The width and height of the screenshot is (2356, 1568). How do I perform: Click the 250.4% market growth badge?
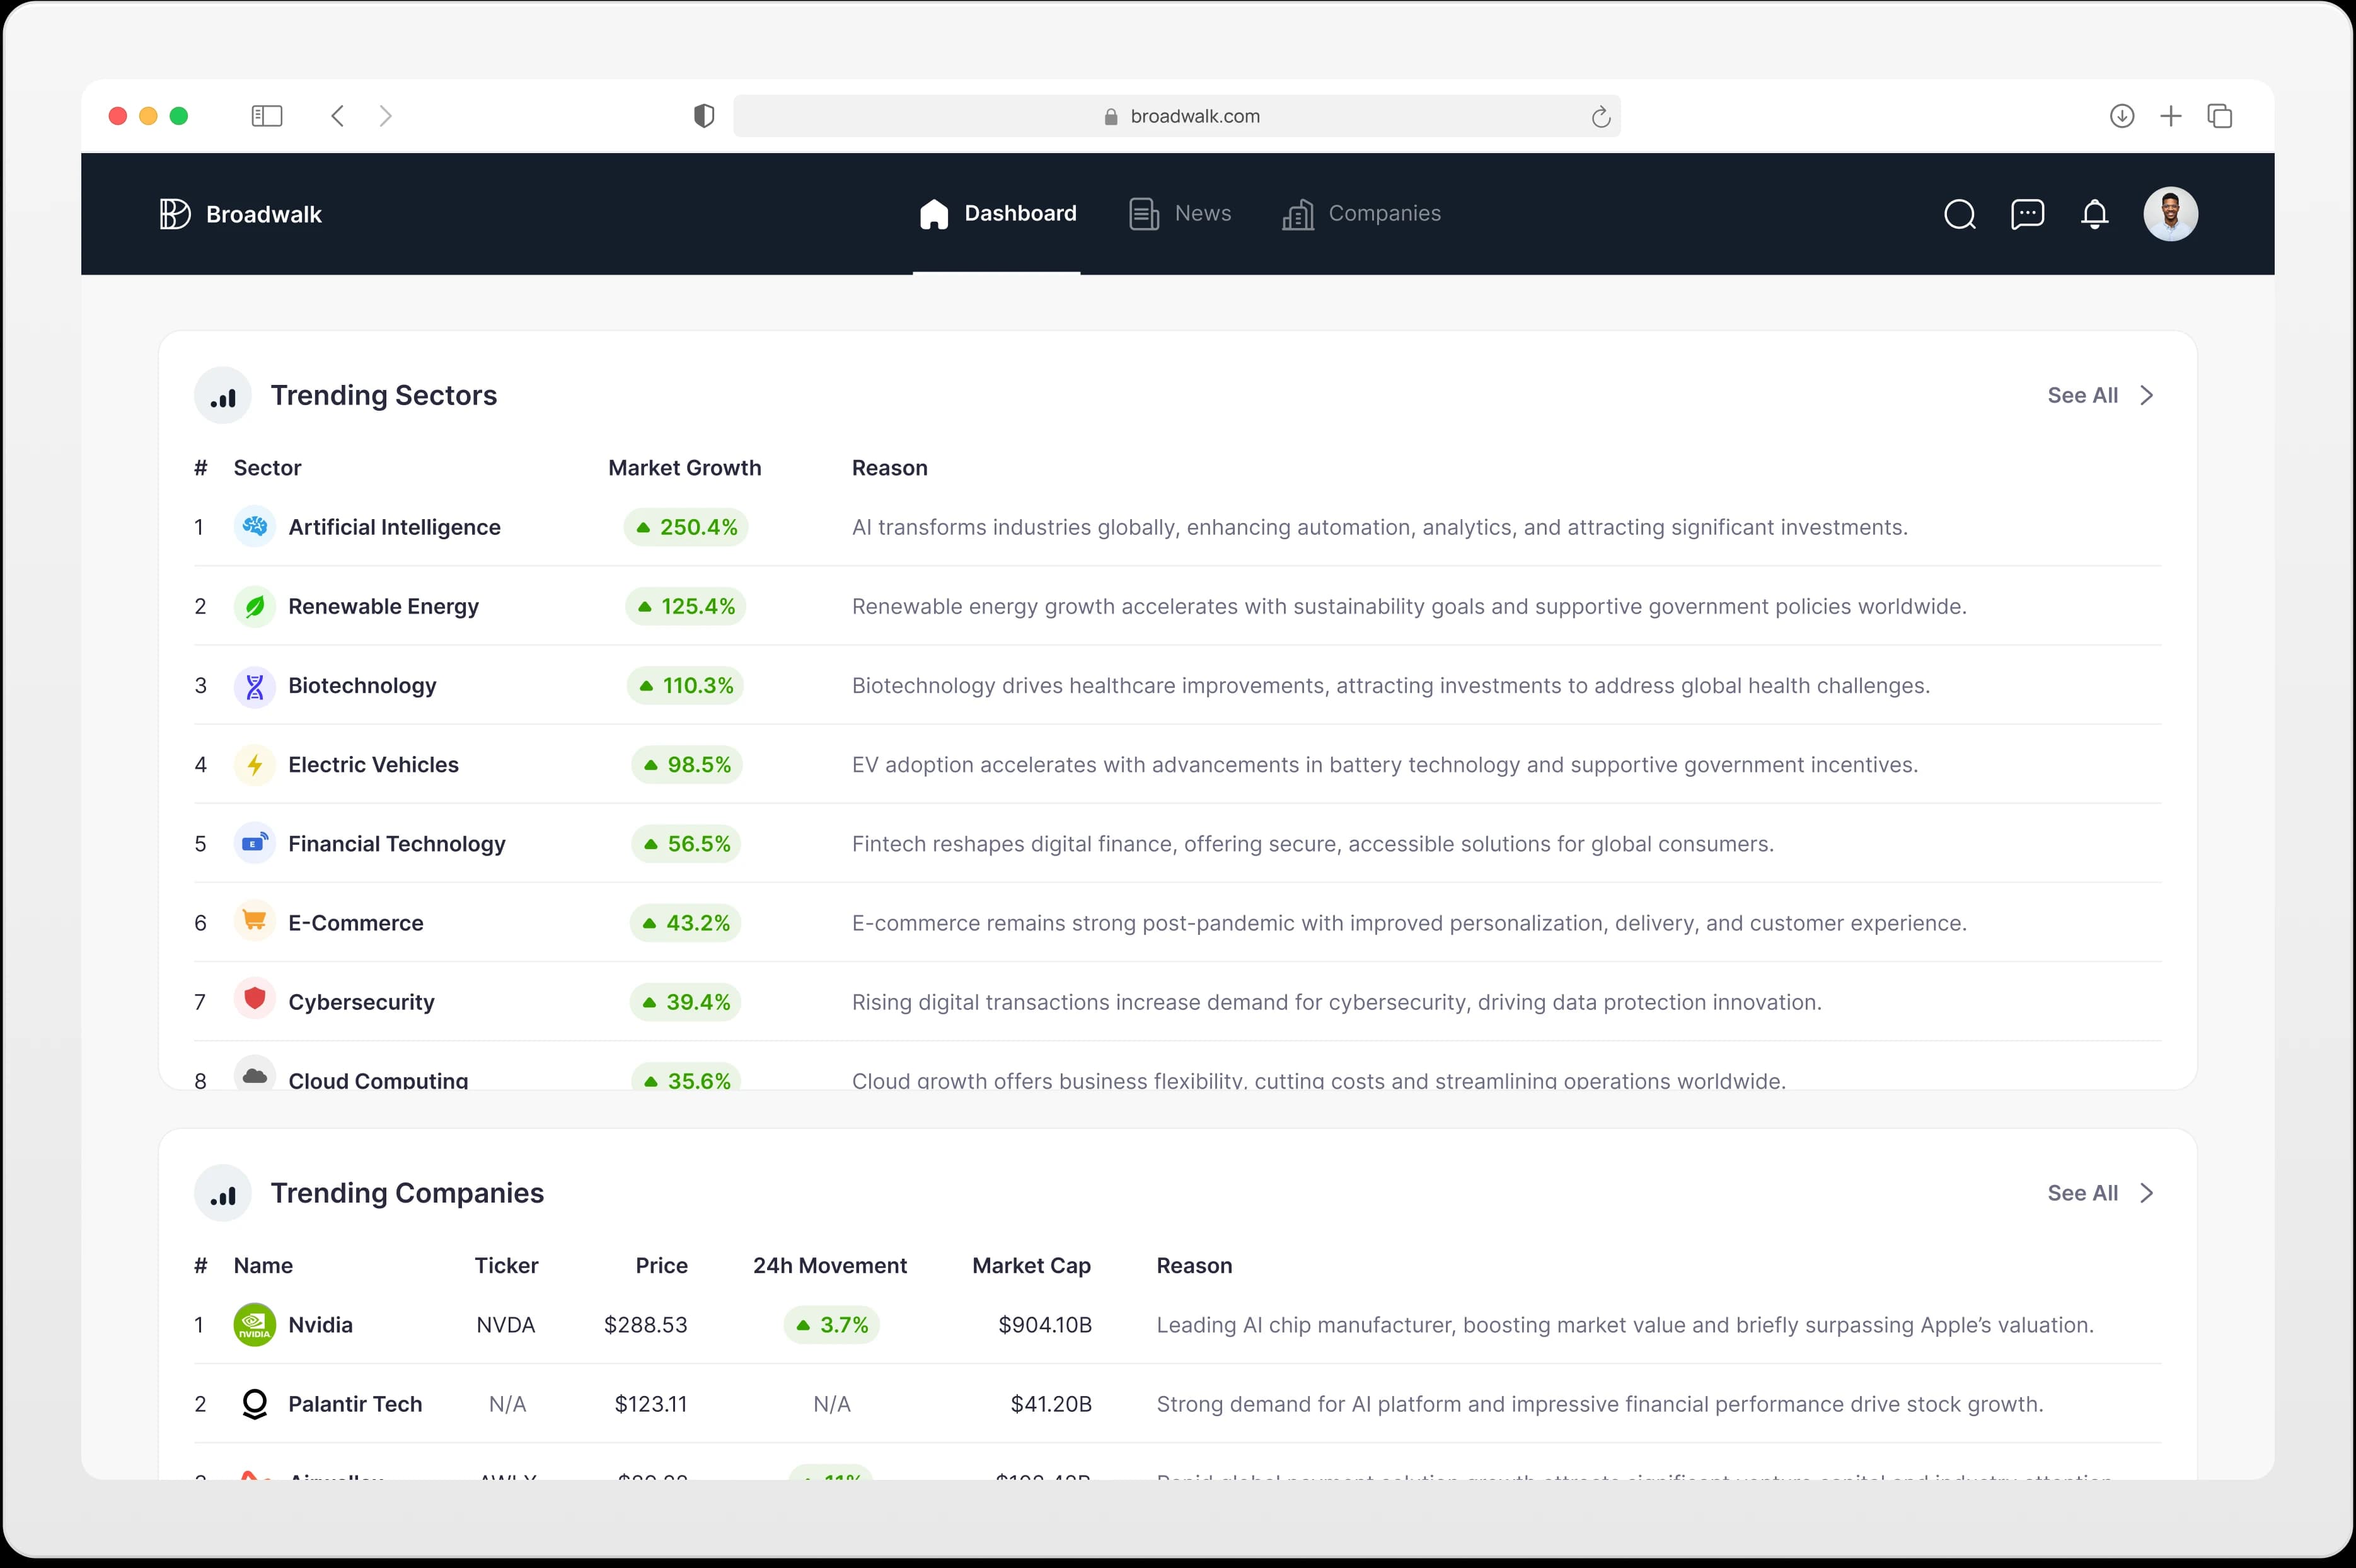click(686, 527)
